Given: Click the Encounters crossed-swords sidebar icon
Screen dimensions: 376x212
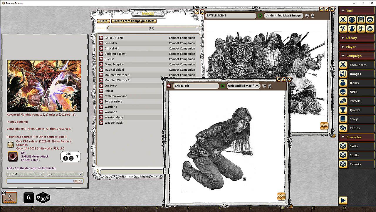Looking at the screenshot, I should tap(343, 65).
